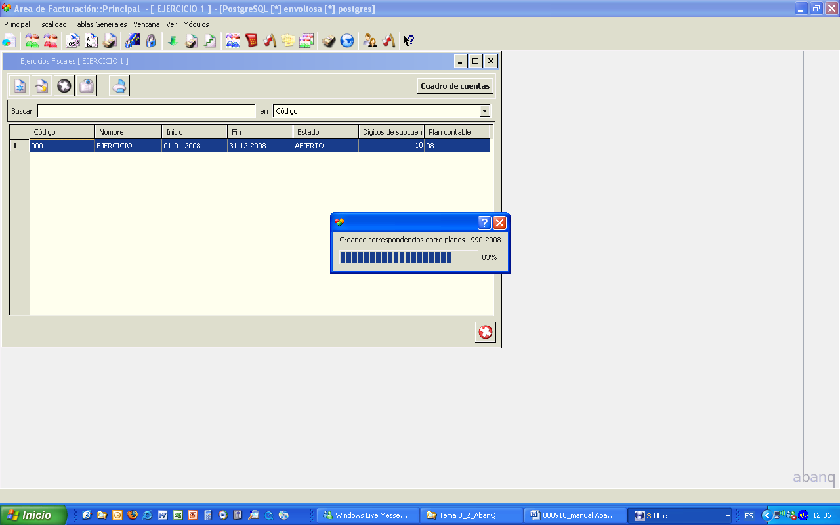Image resolution: width=840 pixels, height=525 pixels.
Task: Activate the What's This help cursor icon
Action: (x=408, y=41)
